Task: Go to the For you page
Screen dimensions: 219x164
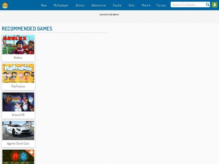Action: pos(161,5)
